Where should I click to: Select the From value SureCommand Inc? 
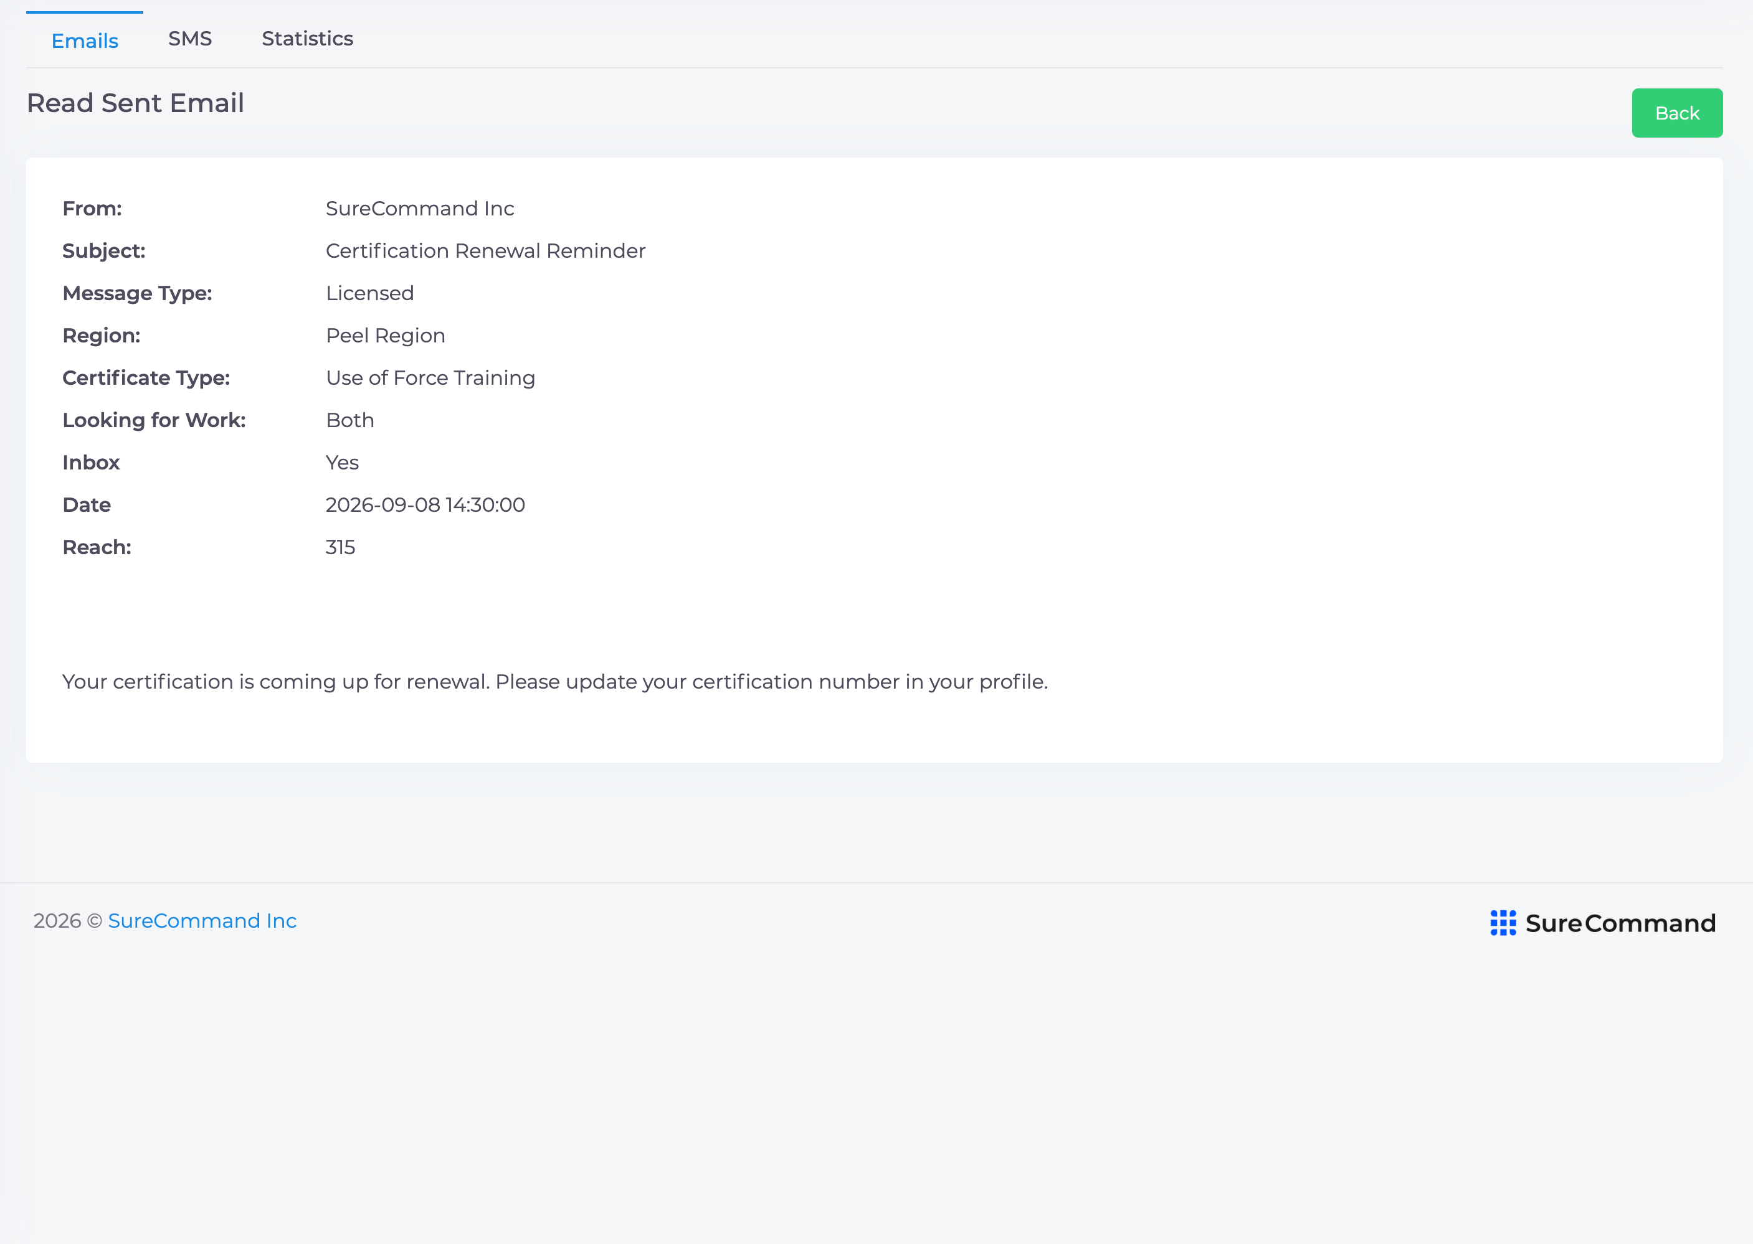point(419,209)
